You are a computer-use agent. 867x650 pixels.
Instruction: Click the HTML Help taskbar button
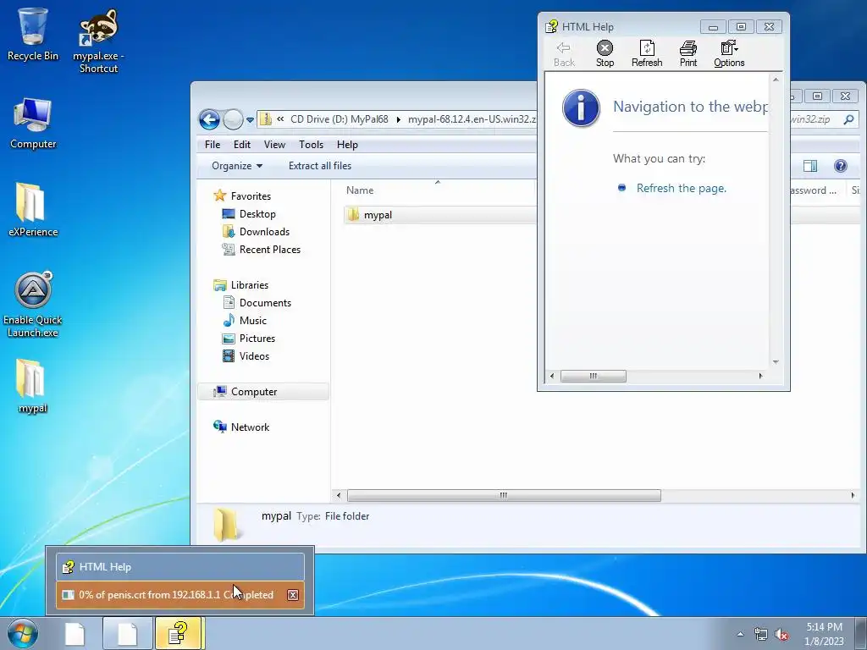[x=179, y=633]
